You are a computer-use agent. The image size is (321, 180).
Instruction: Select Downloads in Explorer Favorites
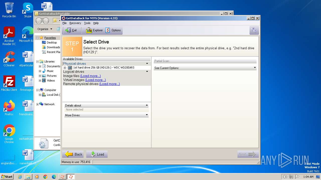point(53,47)
